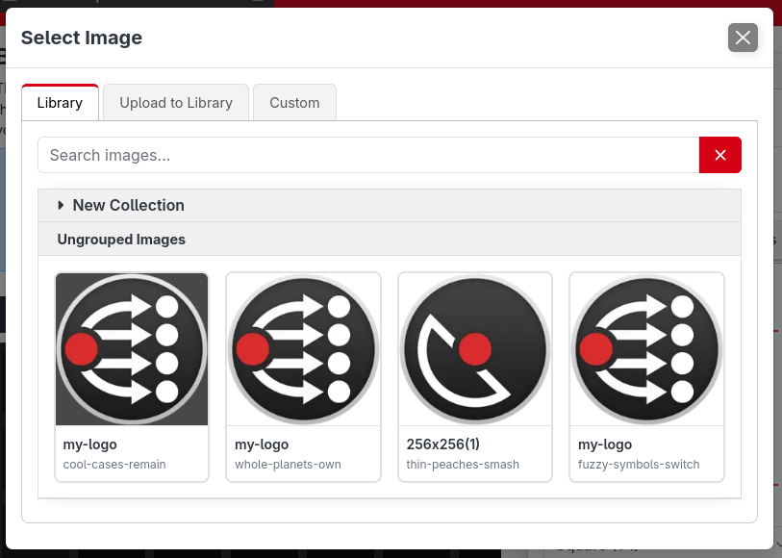The image size is (782, 558).
Task: Expand the New Collection group triangle
Action: point(61,205)
